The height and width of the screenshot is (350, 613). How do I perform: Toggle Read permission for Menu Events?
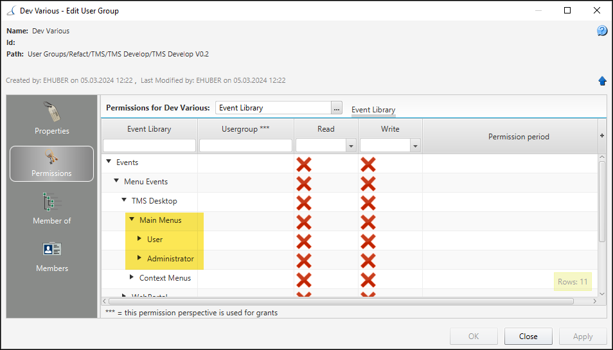tap(304, 184)
